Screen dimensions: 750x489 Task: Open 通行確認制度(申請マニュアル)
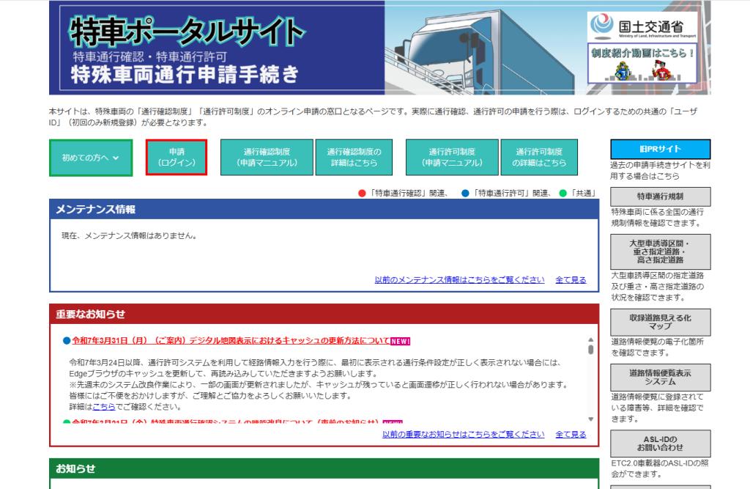click(x=267, y=158)
